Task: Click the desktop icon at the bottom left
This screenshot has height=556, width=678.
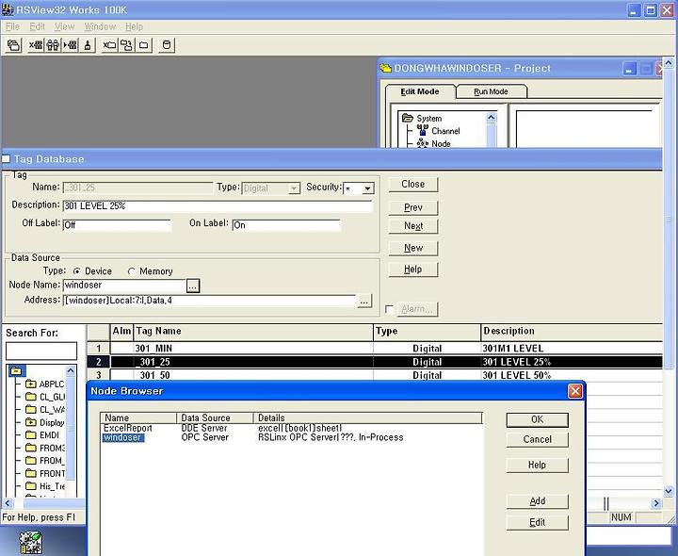Action: 30,543
